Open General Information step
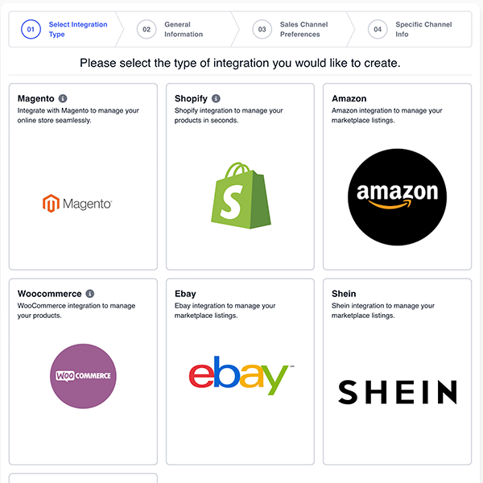The height and width of the screenshot is (483, 483). coord(184,30)
